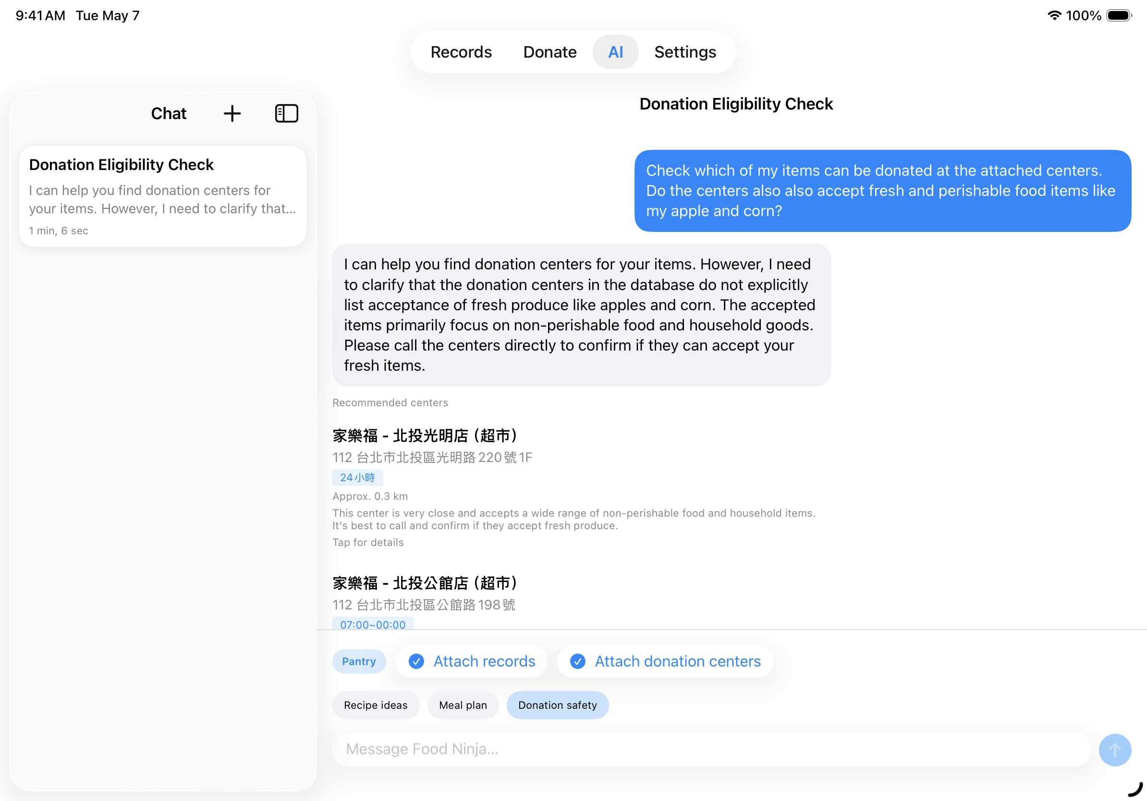Tap the 24小時 hours badge
The image size is (1147, 801).
pyautogui.click(x=357, y=477)
